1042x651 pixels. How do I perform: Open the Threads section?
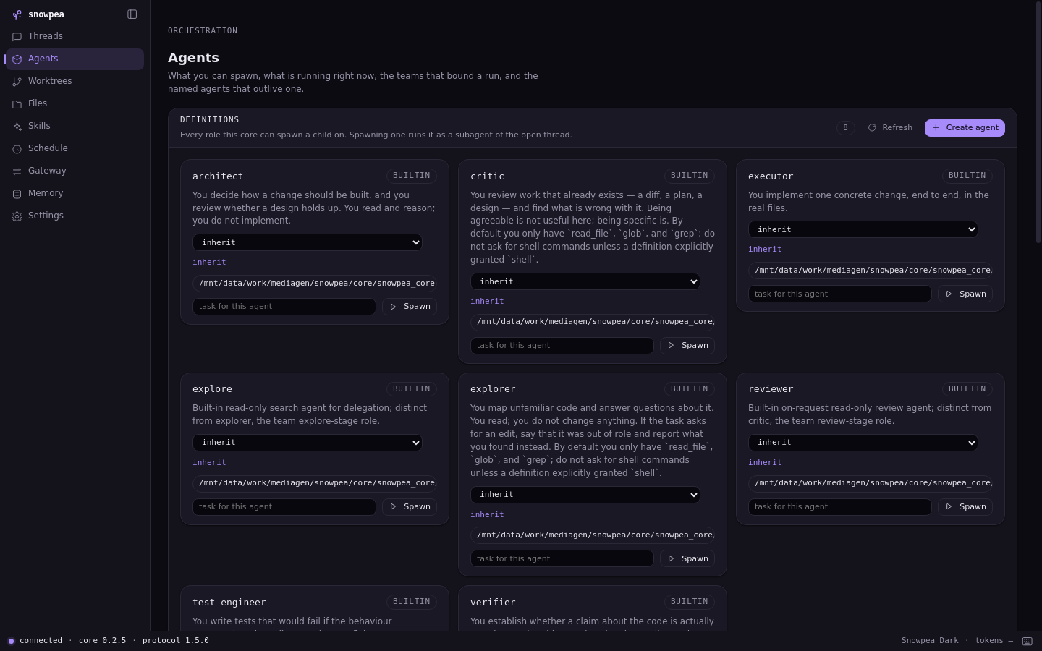coord(75,36)
